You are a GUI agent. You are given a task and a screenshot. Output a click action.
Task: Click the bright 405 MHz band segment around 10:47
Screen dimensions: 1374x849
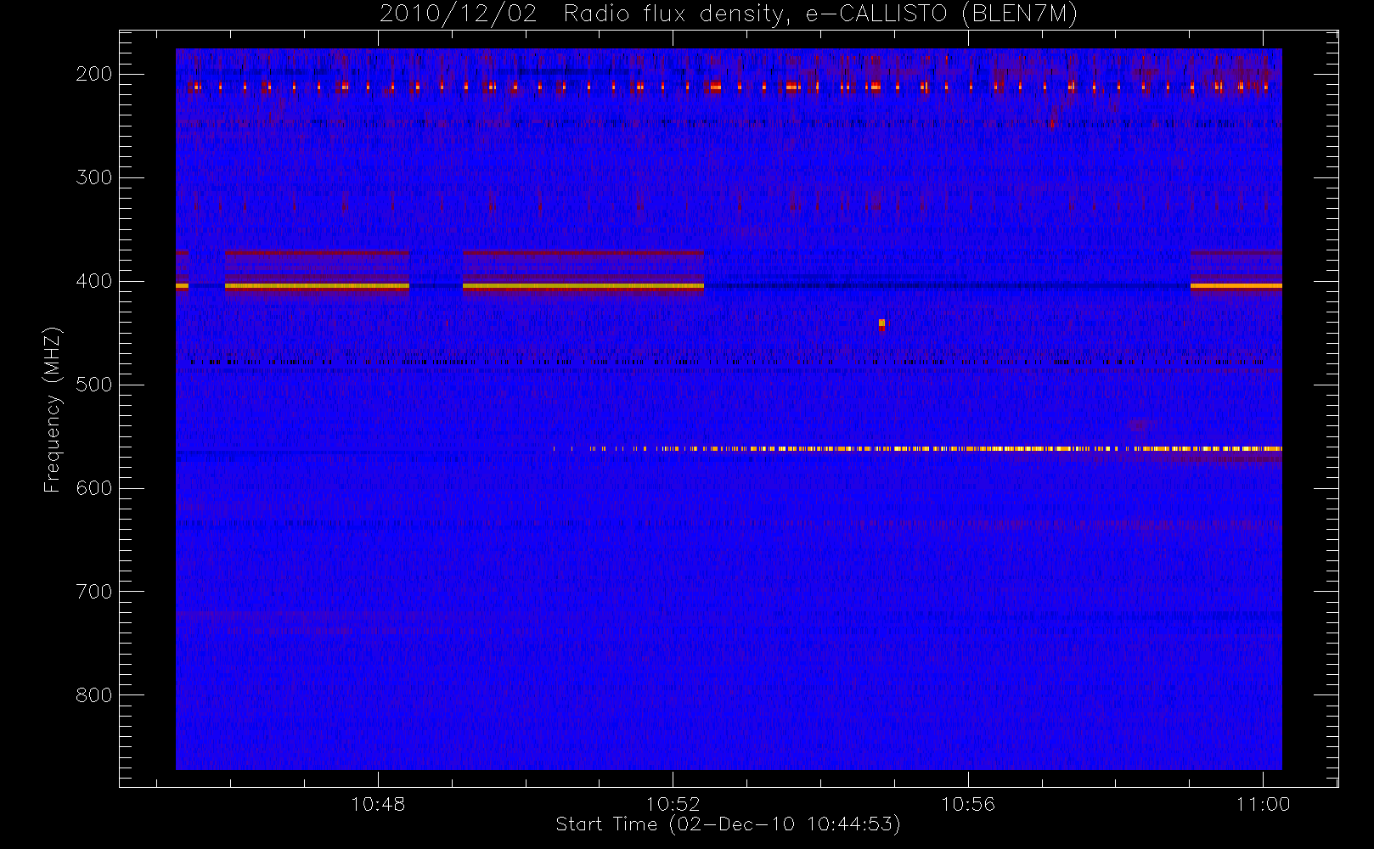point(317,286)
